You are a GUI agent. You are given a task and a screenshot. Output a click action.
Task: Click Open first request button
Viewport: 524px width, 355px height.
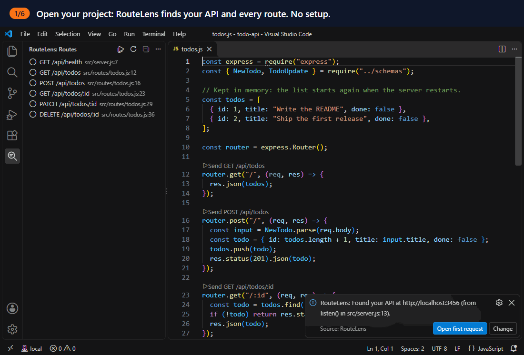pos(460,329)
